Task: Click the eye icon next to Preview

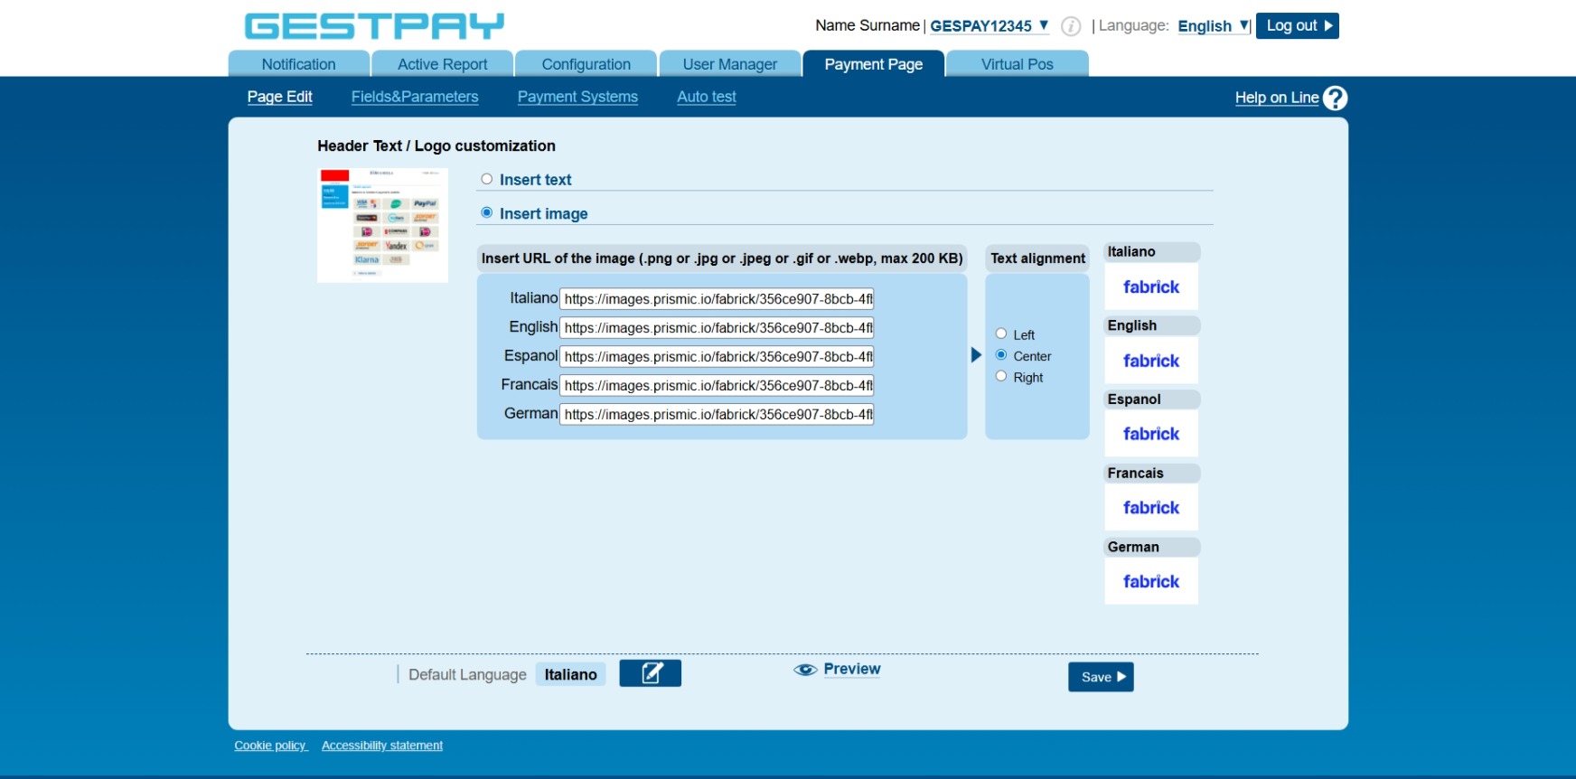Action: tap(805, 670)
